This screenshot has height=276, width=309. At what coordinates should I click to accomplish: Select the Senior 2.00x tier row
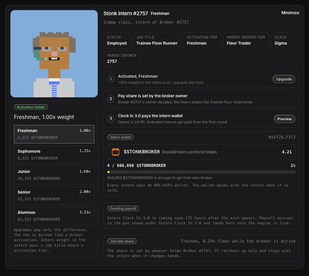pyautogui.click(x=54, y=196)
